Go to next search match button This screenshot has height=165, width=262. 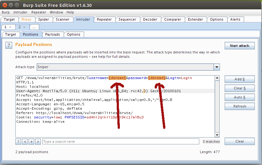click(x=38, y=142)
